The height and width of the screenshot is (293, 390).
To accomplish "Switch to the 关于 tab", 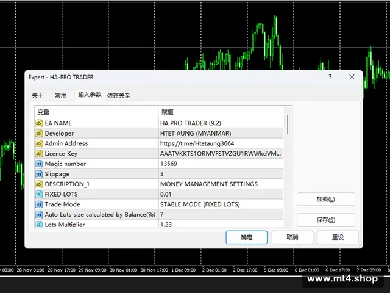I will tap(38, 95).
